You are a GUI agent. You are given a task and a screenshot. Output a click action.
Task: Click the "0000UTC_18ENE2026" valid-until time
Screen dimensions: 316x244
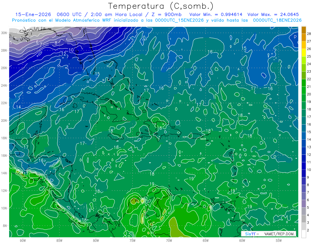tap(277, 20)
